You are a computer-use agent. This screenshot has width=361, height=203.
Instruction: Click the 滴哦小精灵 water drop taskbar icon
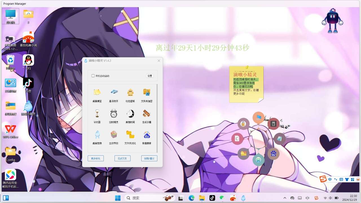click(243, 198)
